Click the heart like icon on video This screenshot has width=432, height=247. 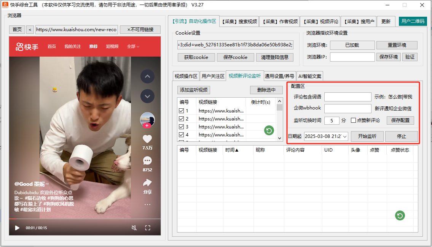[147, 139]
